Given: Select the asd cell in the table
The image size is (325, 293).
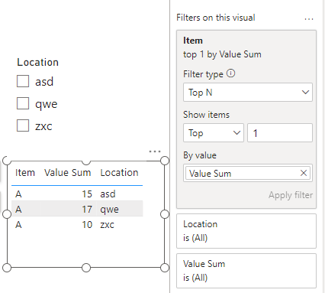Looking at the screenshot, I should (108, 194).
